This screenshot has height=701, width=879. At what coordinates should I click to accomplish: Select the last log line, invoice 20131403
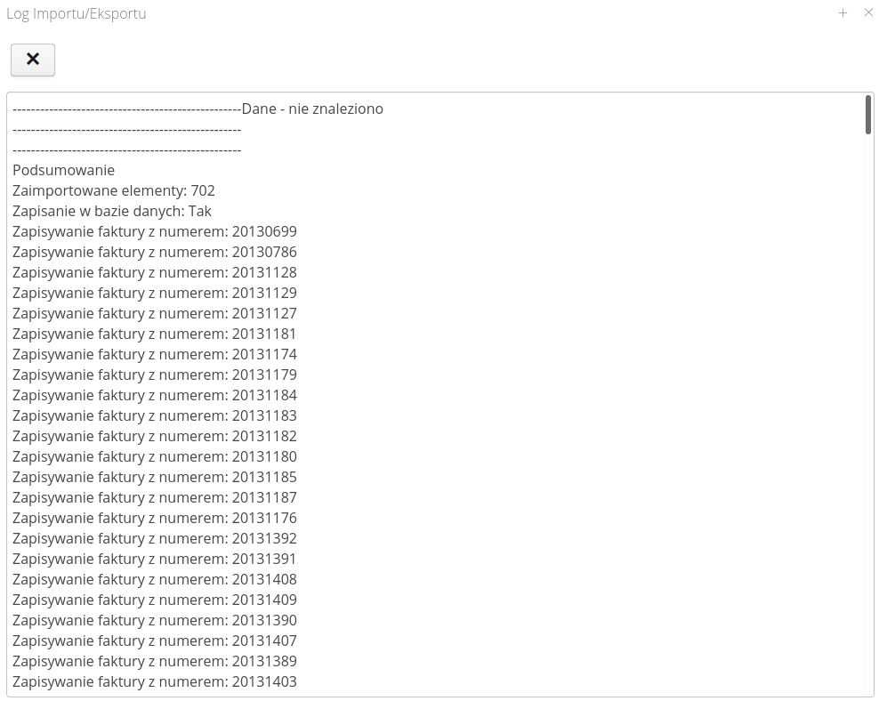154,681
